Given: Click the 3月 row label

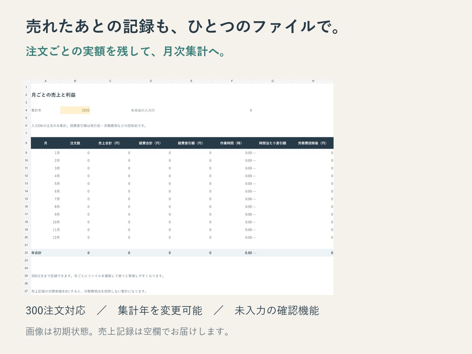Looking at the screenshot, I should click(x=57, y=168).
